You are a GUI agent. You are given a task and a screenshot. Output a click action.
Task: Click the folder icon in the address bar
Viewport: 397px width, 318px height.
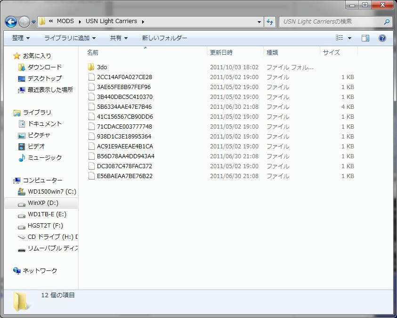[42, 22]
